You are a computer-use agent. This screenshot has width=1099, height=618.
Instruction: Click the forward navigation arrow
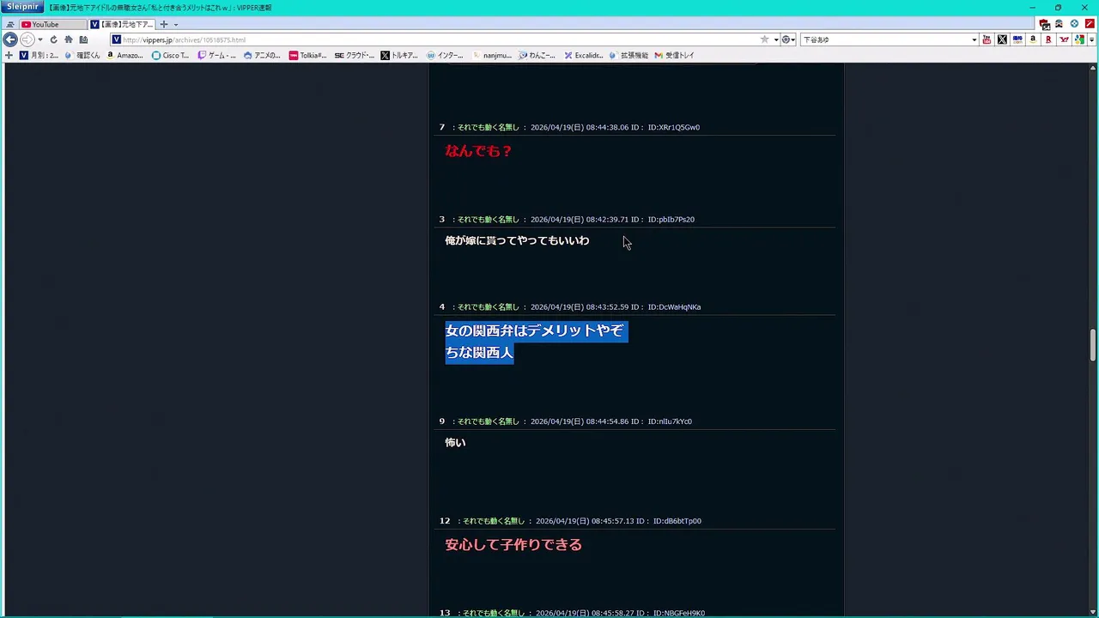click(27, 39)
